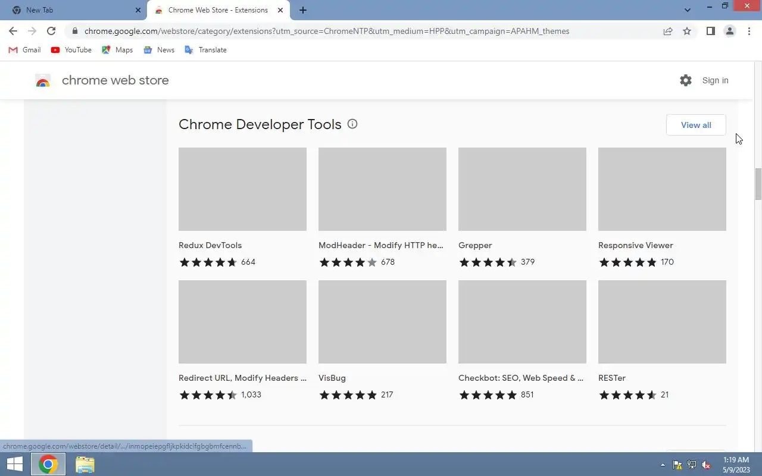762x476 pixels.
Task: Open the Responsive Viewer thumbnail
Action: click(662, 189)
